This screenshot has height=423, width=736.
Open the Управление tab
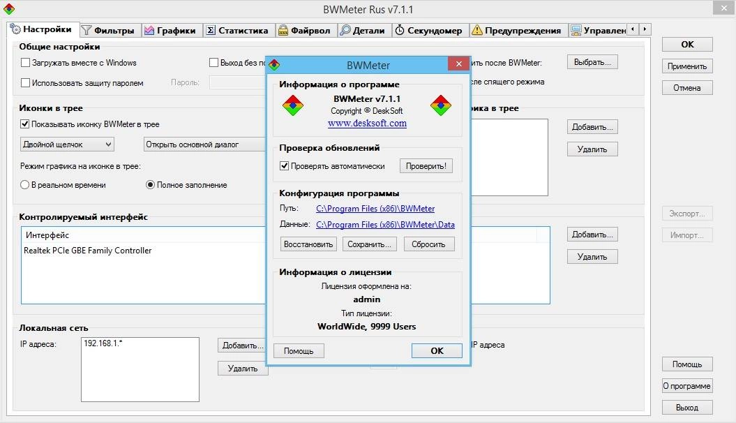click(x=598, y=31)
